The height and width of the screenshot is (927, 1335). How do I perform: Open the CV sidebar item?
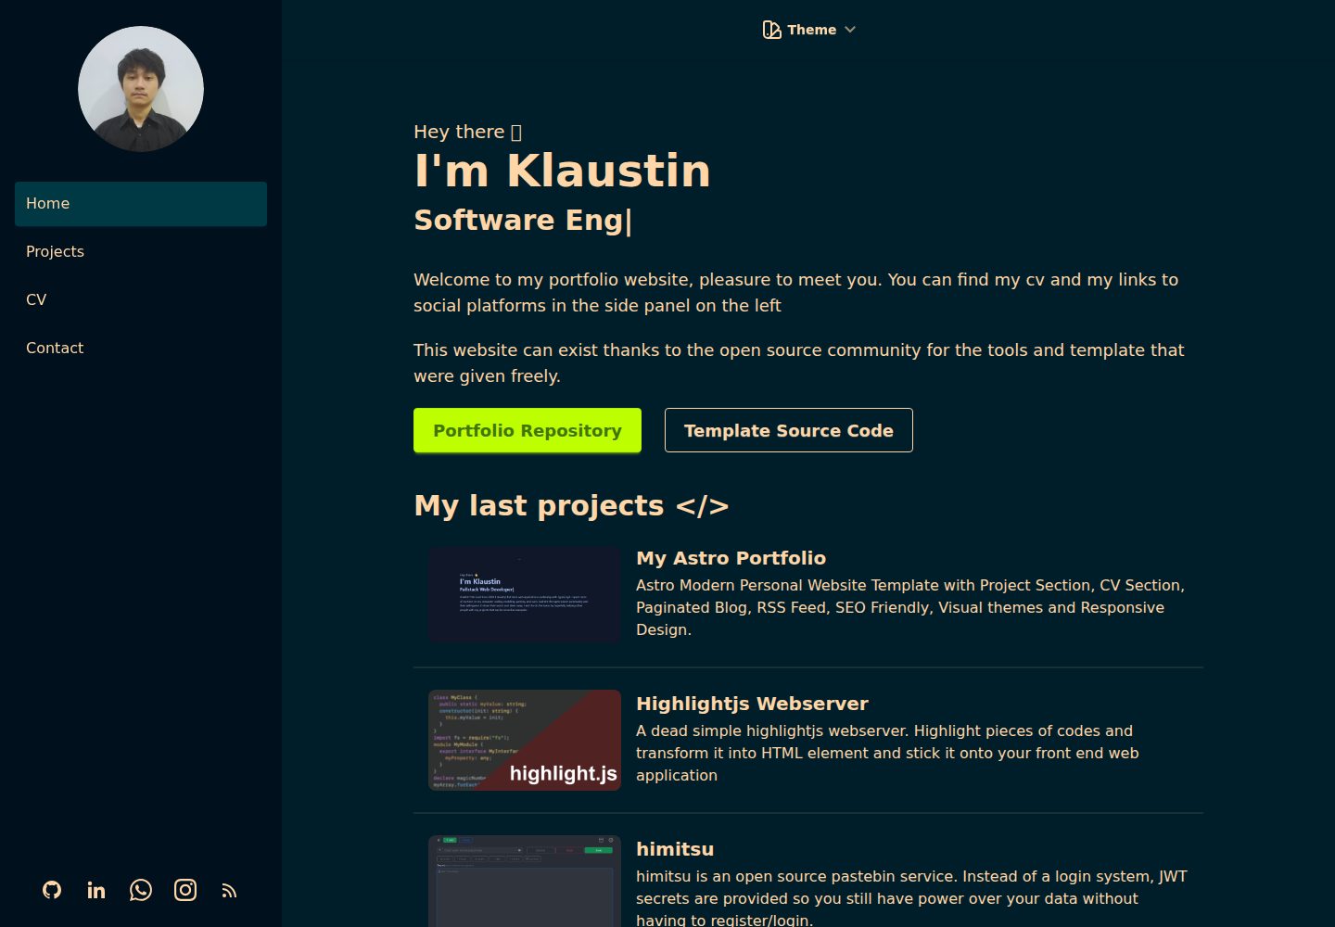[141, 300]
